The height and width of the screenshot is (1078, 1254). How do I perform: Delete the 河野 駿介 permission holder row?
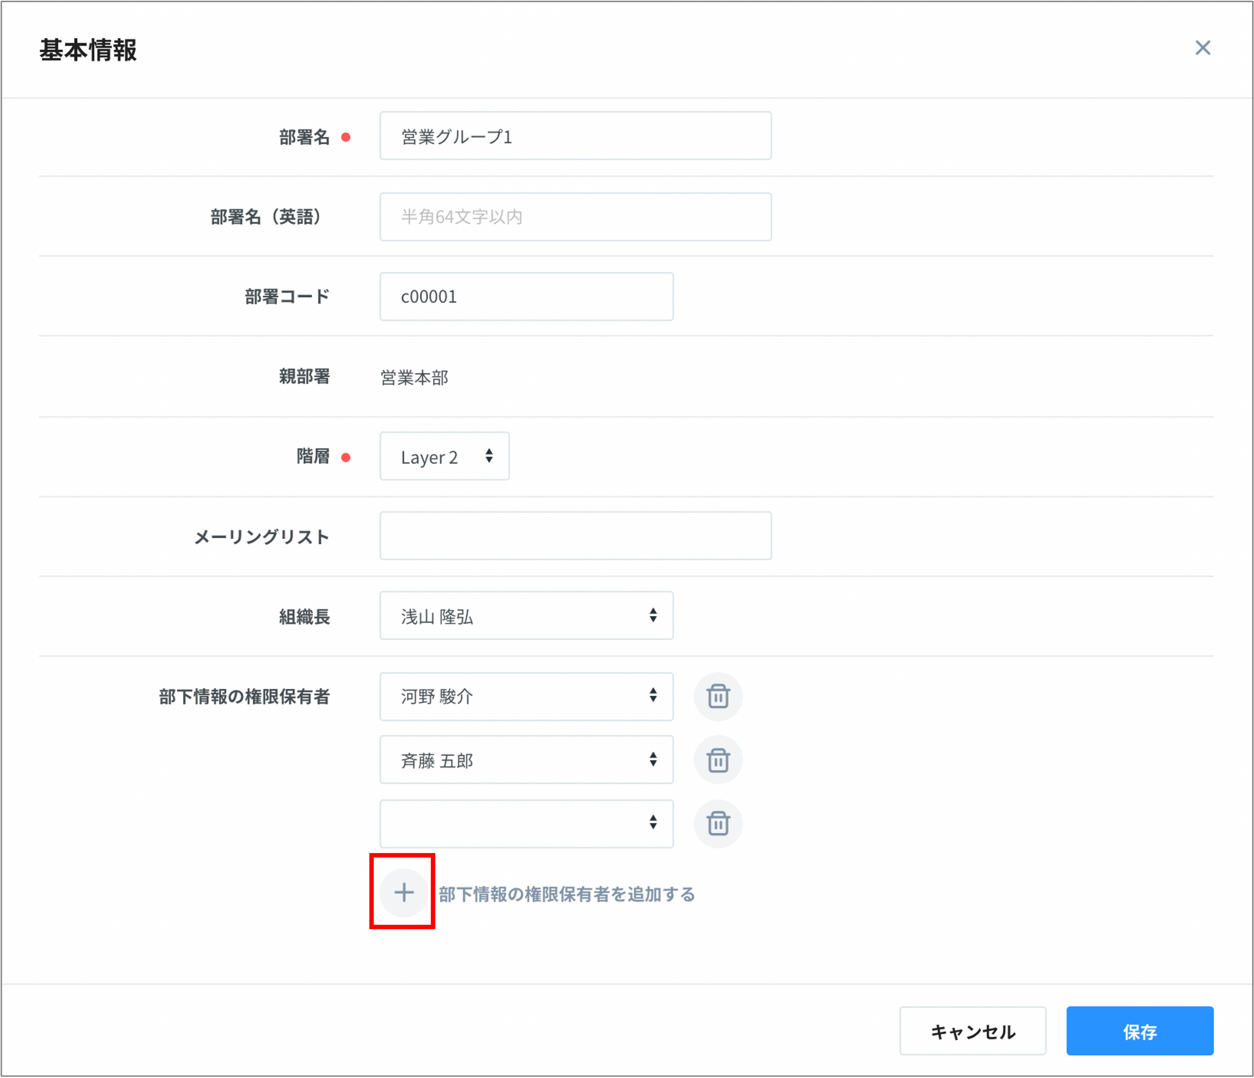point(718,696)
